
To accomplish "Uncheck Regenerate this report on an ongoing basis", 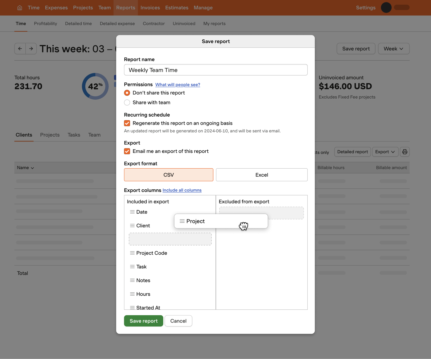I will click(x=127, y=123).
